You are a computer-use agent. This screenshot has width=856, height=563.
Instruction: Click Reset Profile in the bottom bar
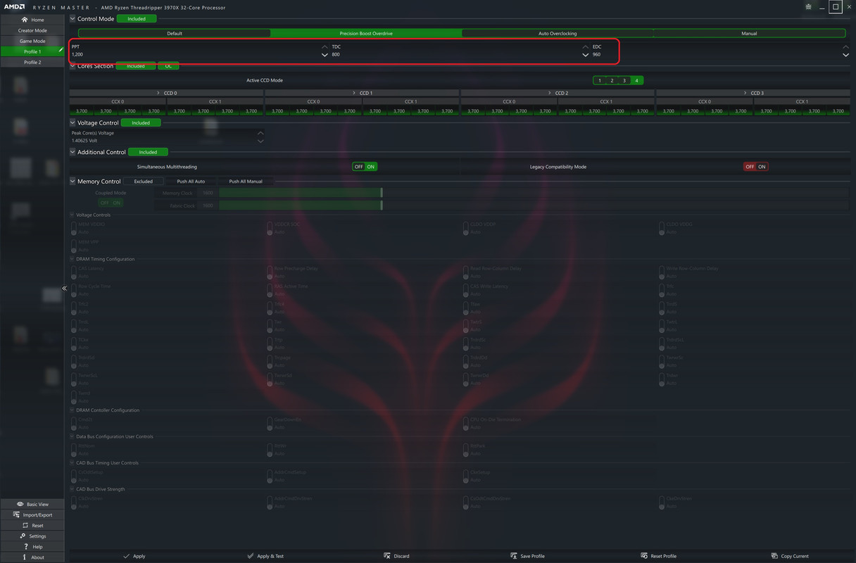coord(658,556)
